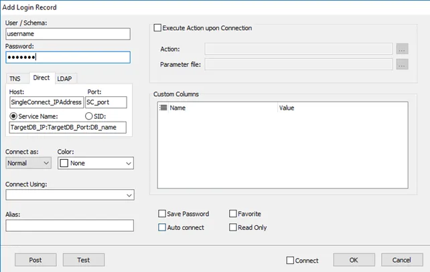Tick the Auto connect checkbox

(x=162, y=227)
